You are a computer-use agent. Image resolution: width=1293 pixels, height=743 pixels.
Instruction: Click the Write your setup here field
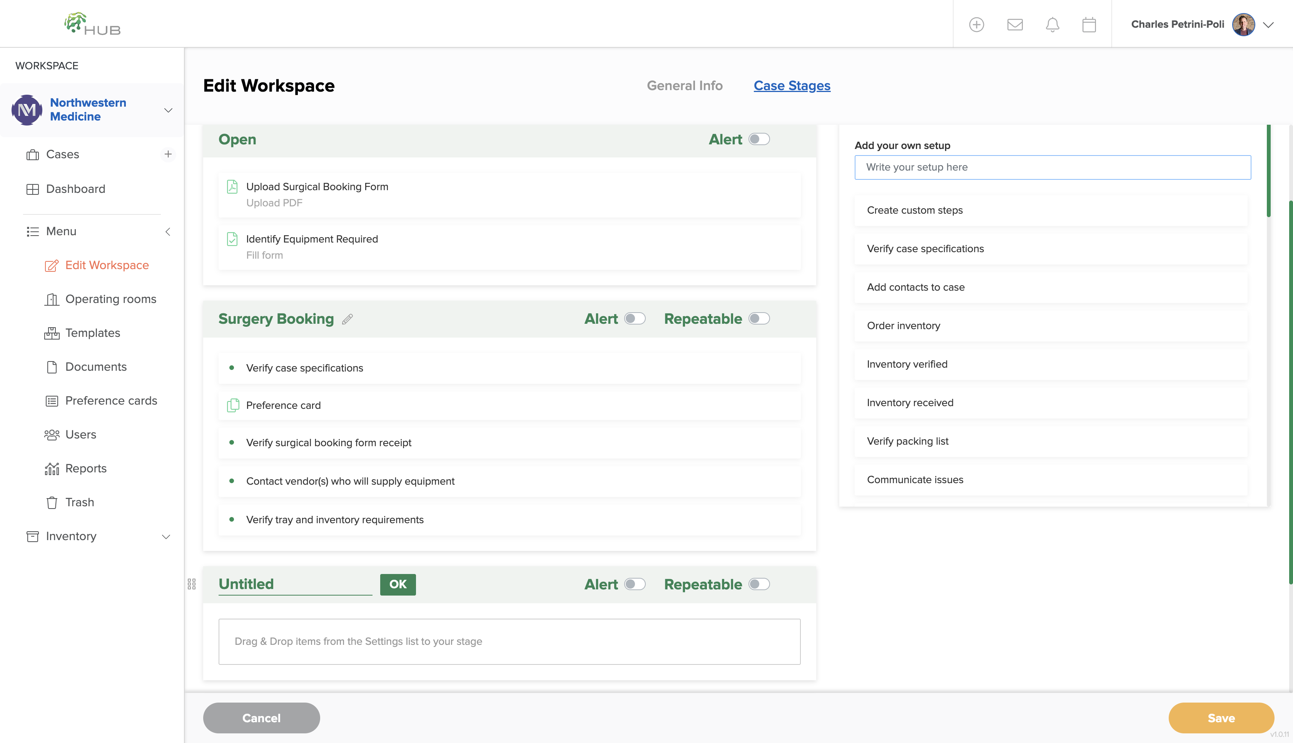(x=1053, y=167)
